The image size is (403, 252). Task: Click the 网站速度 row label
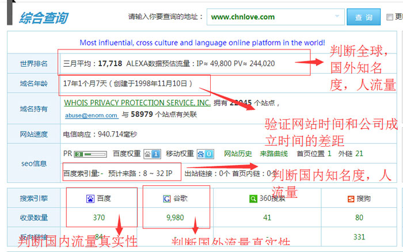click(x=33, y=134)
